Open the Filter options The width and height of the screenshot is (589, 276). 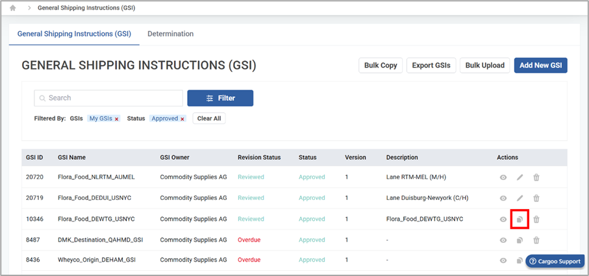click(x=220, y=98)
